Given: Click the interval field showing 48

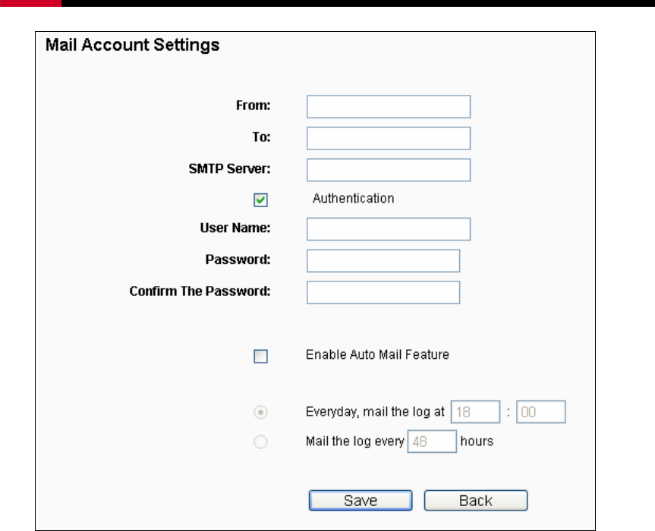Looking at the screenshot, I should [432, 441].
